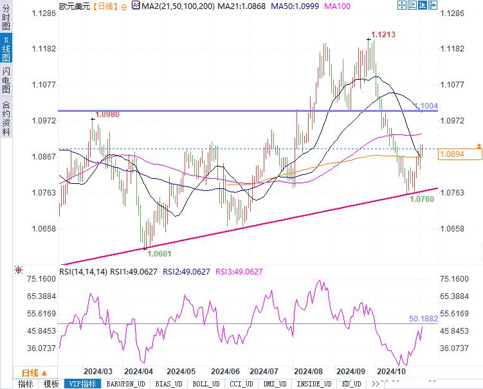The image size is (483, 389).
Task: Apply the BIAS_UD indicator
Action: (169, 384)
